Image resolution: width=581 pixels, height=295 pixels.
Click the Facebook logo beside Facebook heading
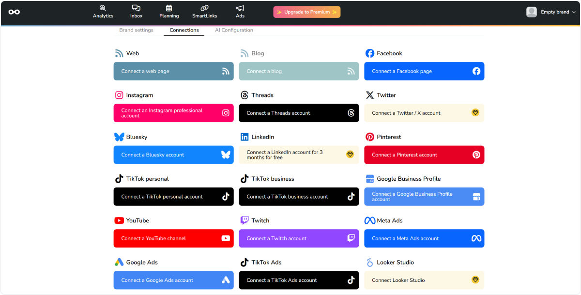coord(370,53)
